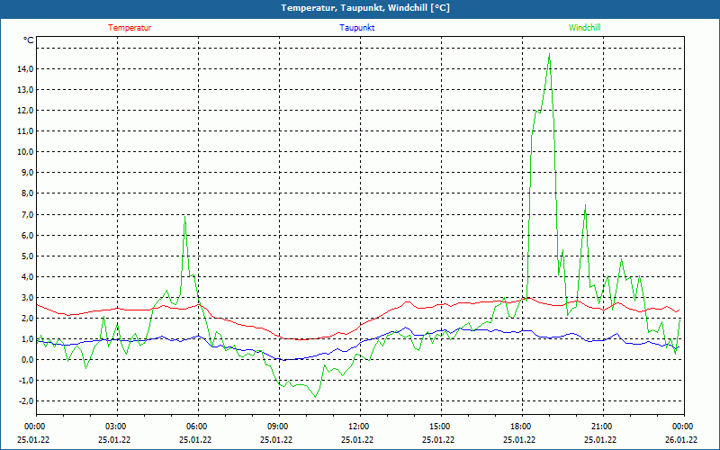Select the 13,0 y-axis value
Viewport: 720px width, 450px height.
25,89
